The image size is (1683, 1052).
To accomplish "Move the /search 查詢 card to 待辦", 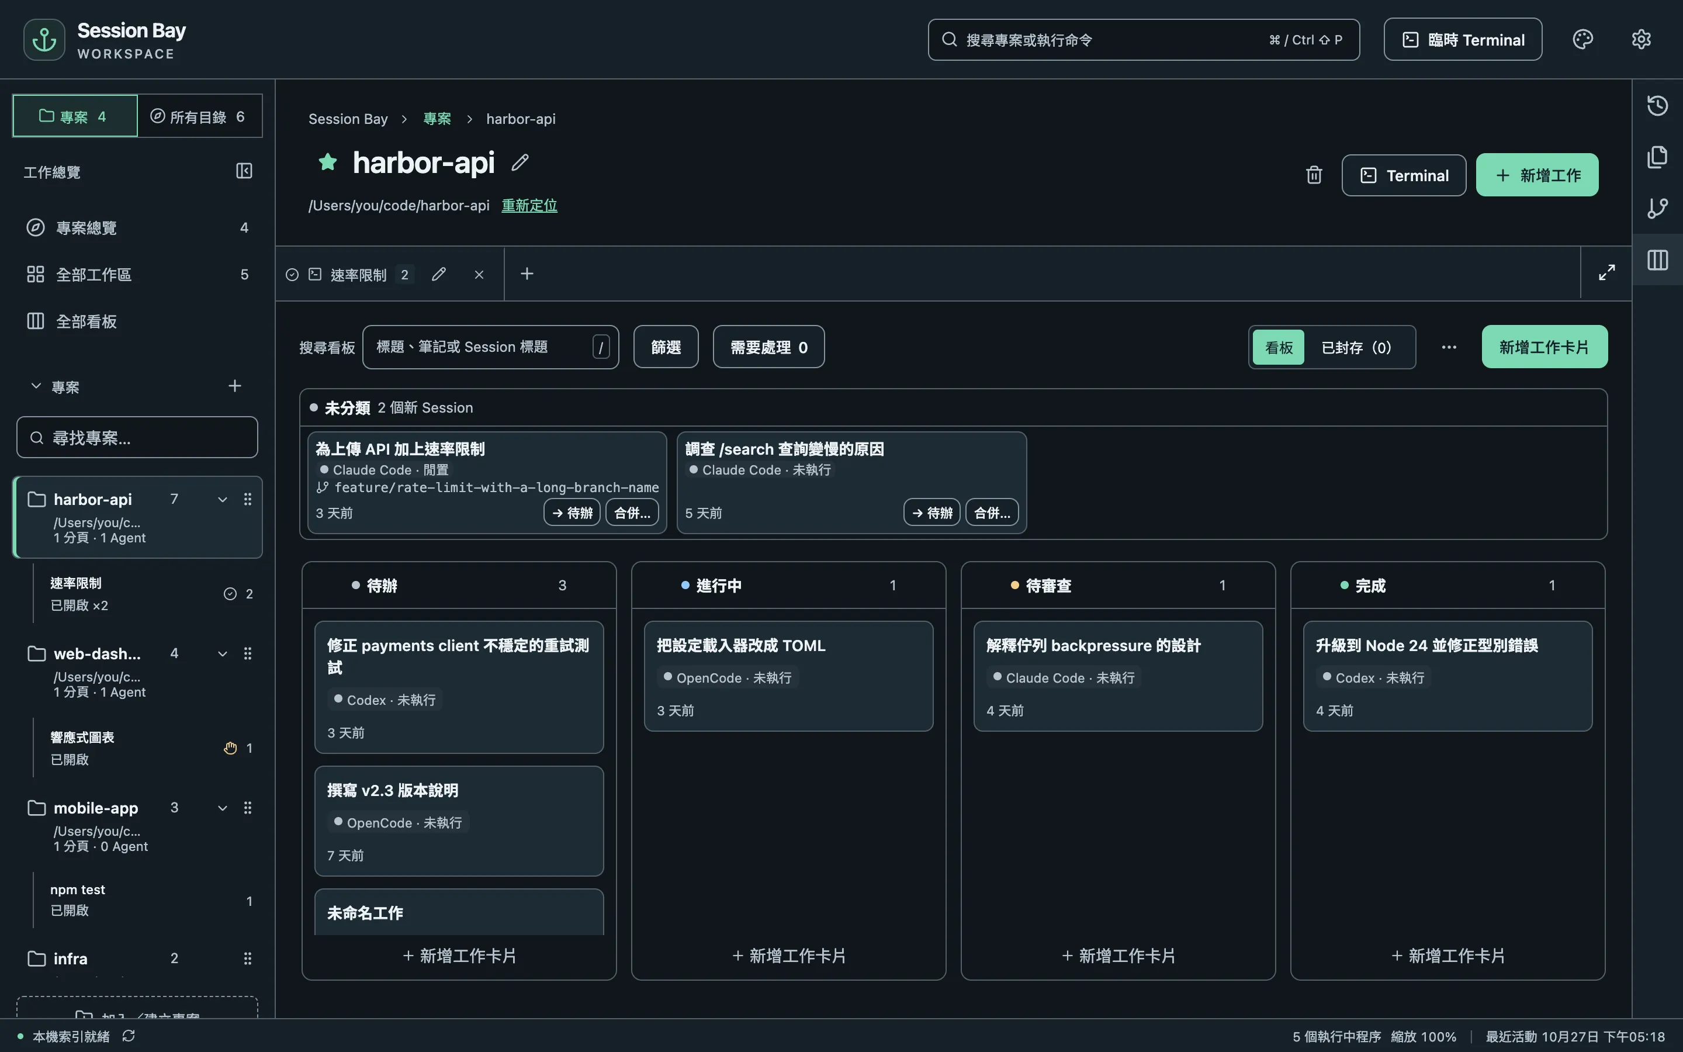I will point(932,513).
